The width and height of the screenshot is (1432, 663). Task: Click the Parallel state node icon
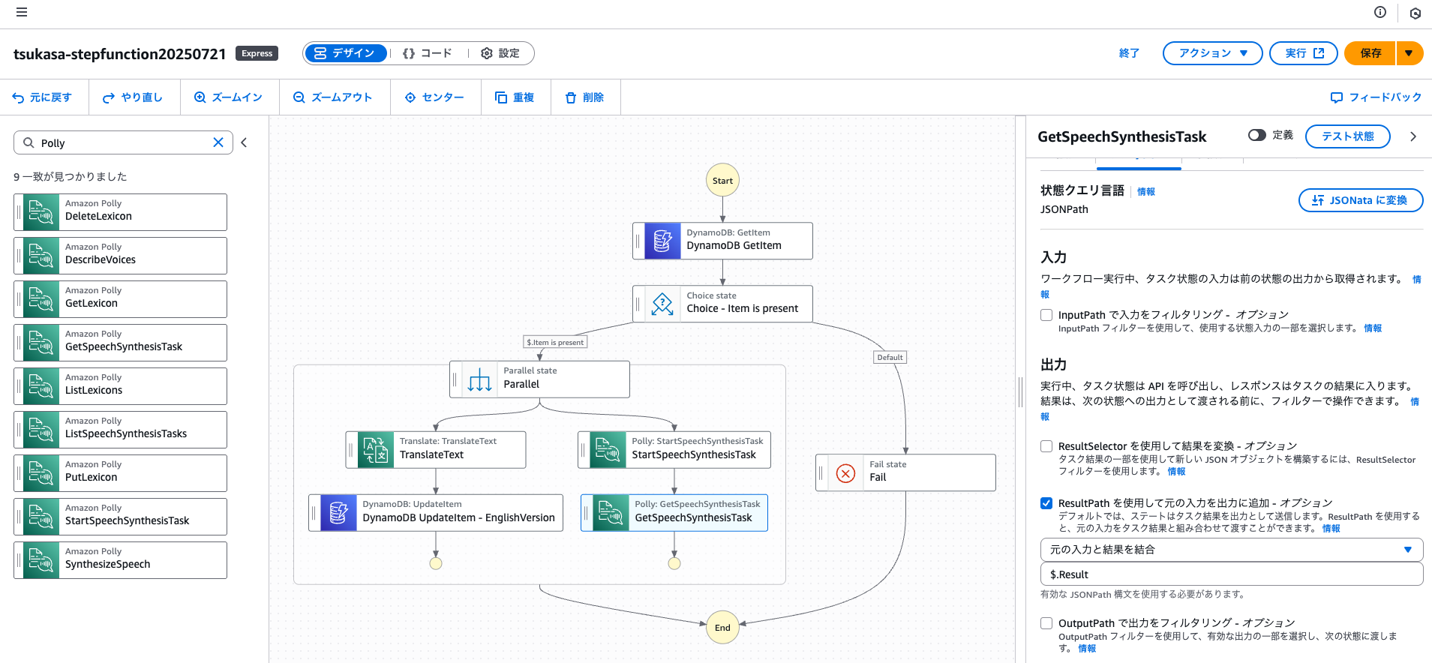coord(479,379)
